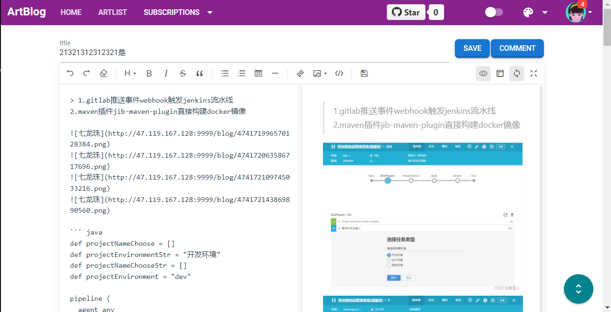Insert a table
Viewport: 611px width, 312px height.
pos(258,73)
